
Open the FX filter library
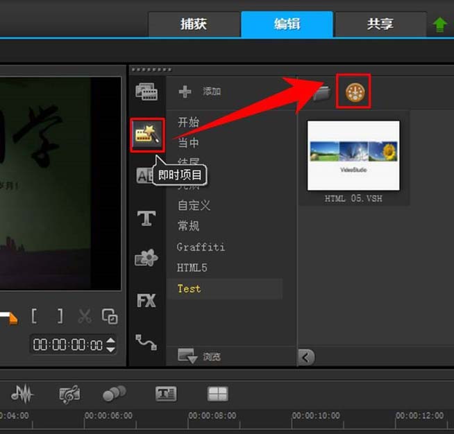pos(146,301)
